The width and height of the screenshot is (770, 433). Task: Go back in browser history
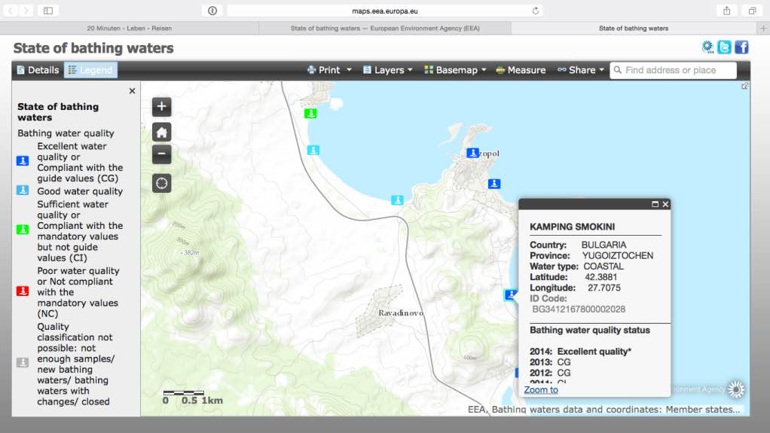click(x=11, y=11)
